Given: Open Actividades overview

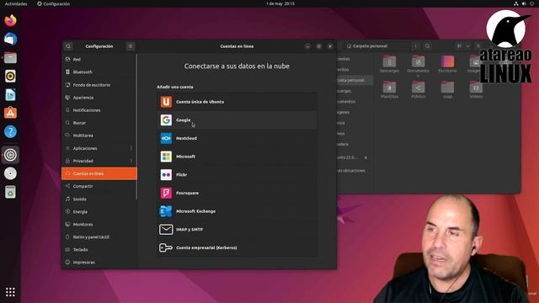Looking at the screenshot, I should tap(16, 3).
